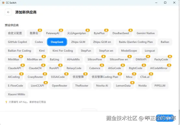This screenshot has width=180, height=125.
Task: Select CTok.ai preset
Action: [145, 77]
